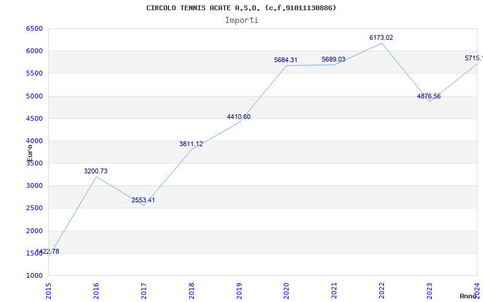
Task: Click the 2016 x-axis year label
Action: pos(96,291)
